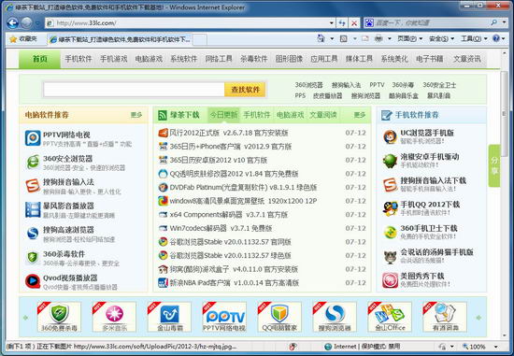Viewport: 514px width, 356px height.
Task: Click the new blank tab button
Action: pos(200,39)
